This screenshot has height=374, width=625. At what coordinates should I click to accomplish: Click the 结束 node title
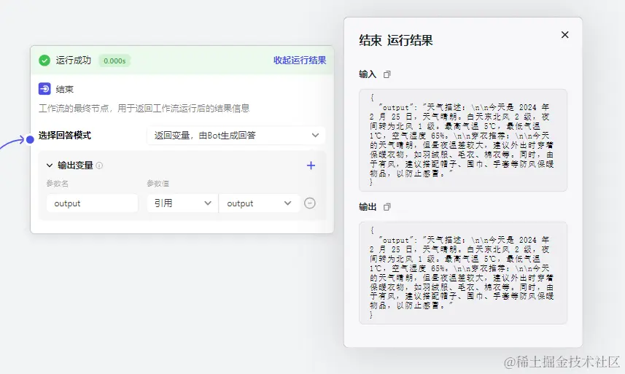coord(65,89)
